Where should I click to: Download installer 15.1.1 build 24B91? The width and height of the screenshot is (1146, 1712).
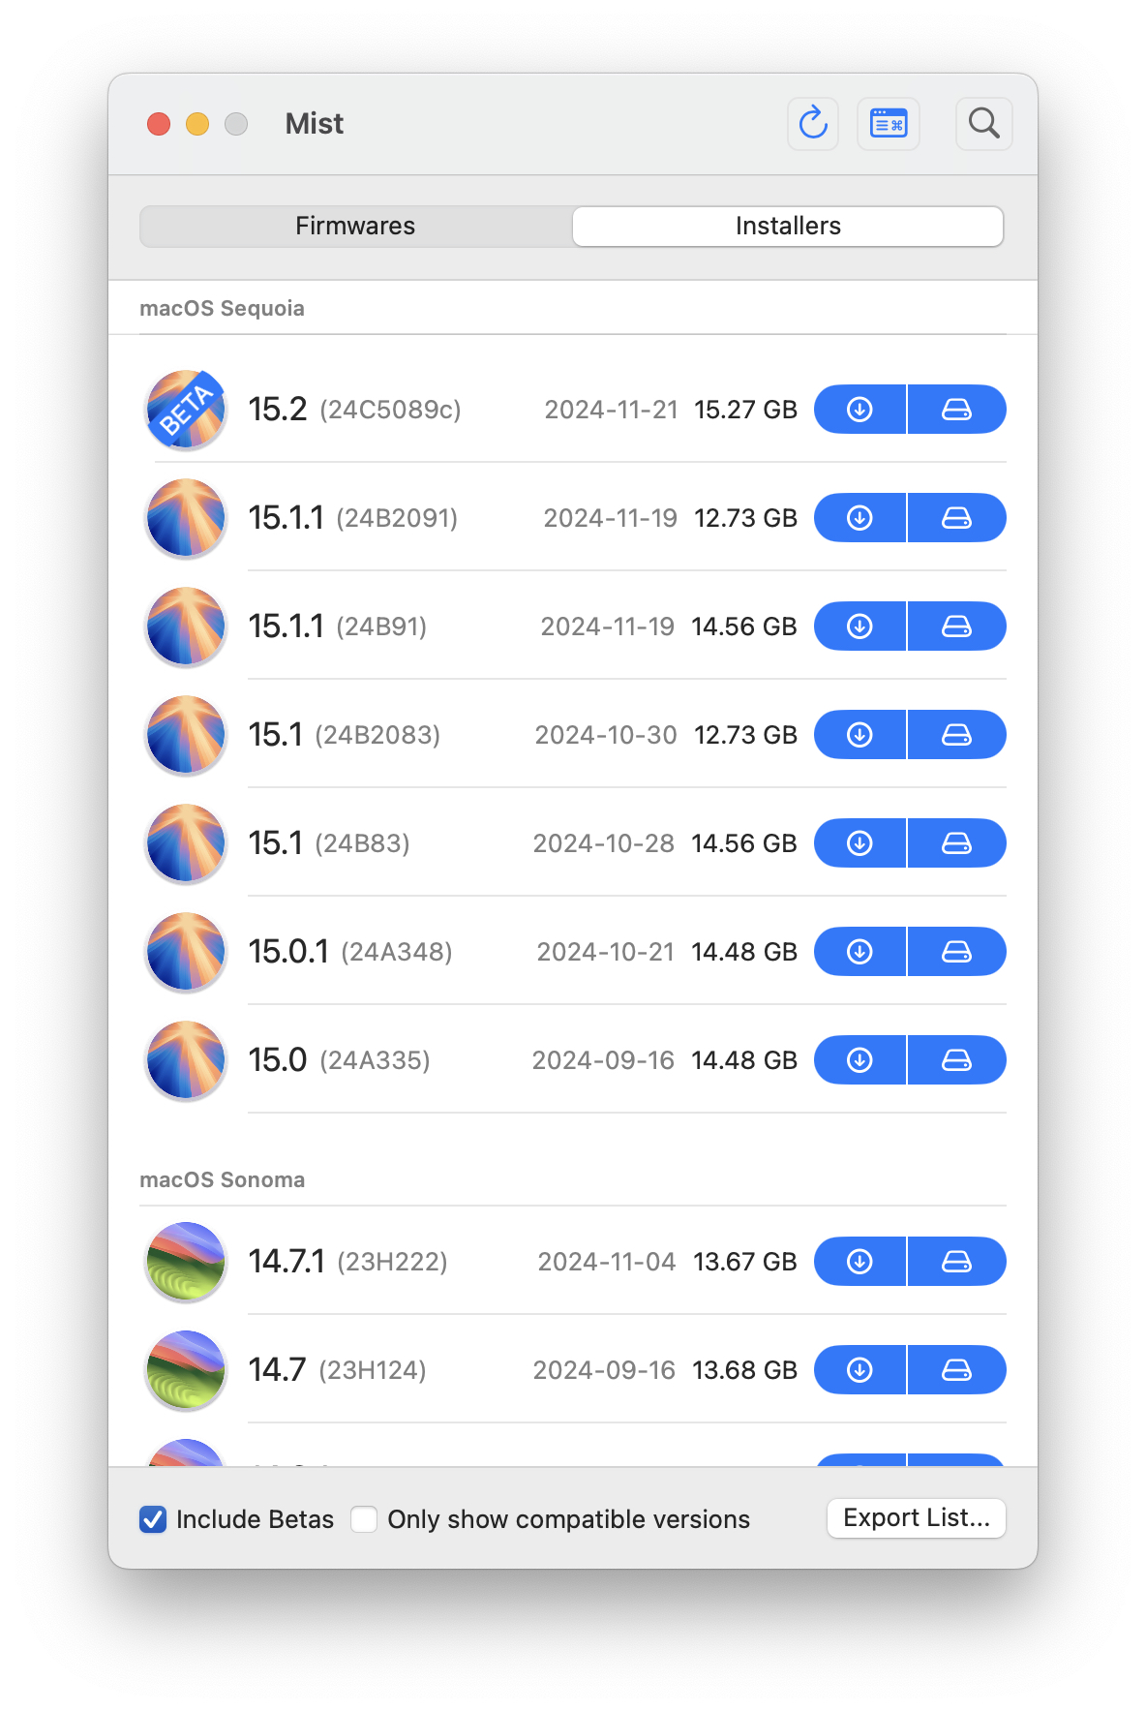(859, 627)
